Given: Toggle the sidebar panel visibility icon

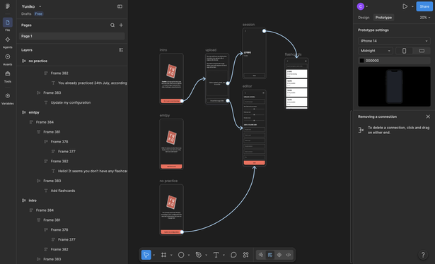Looking at the screenshot, I should (x=120, y=6).
